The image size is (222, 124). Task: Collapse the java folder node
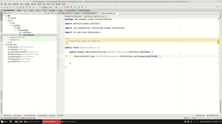[6, 21]
